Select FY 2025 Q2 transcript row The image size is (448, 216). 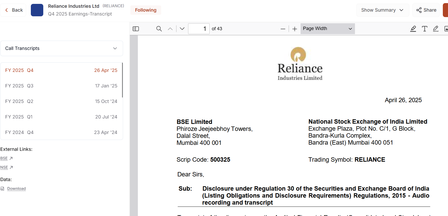coord(61,101)
